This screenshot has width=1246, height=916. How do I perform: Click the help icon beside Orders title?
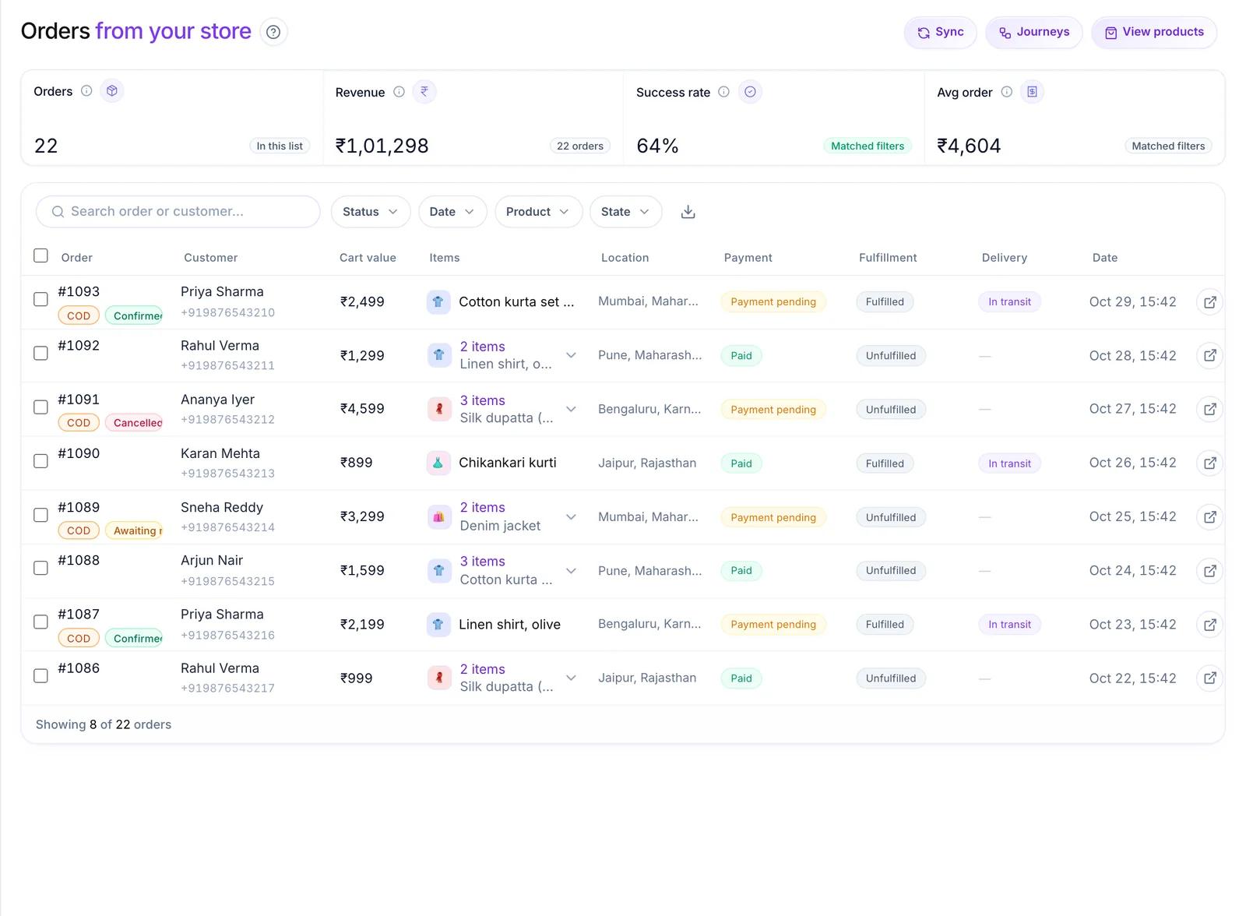pos(273,32)
